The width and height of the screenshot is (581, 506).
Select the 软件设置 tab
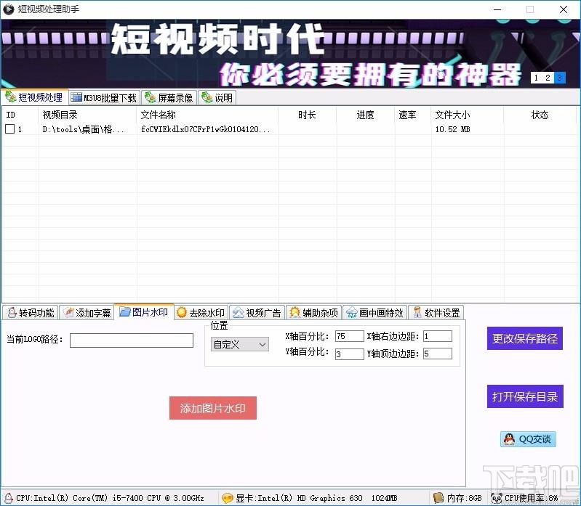pos(436,313)
